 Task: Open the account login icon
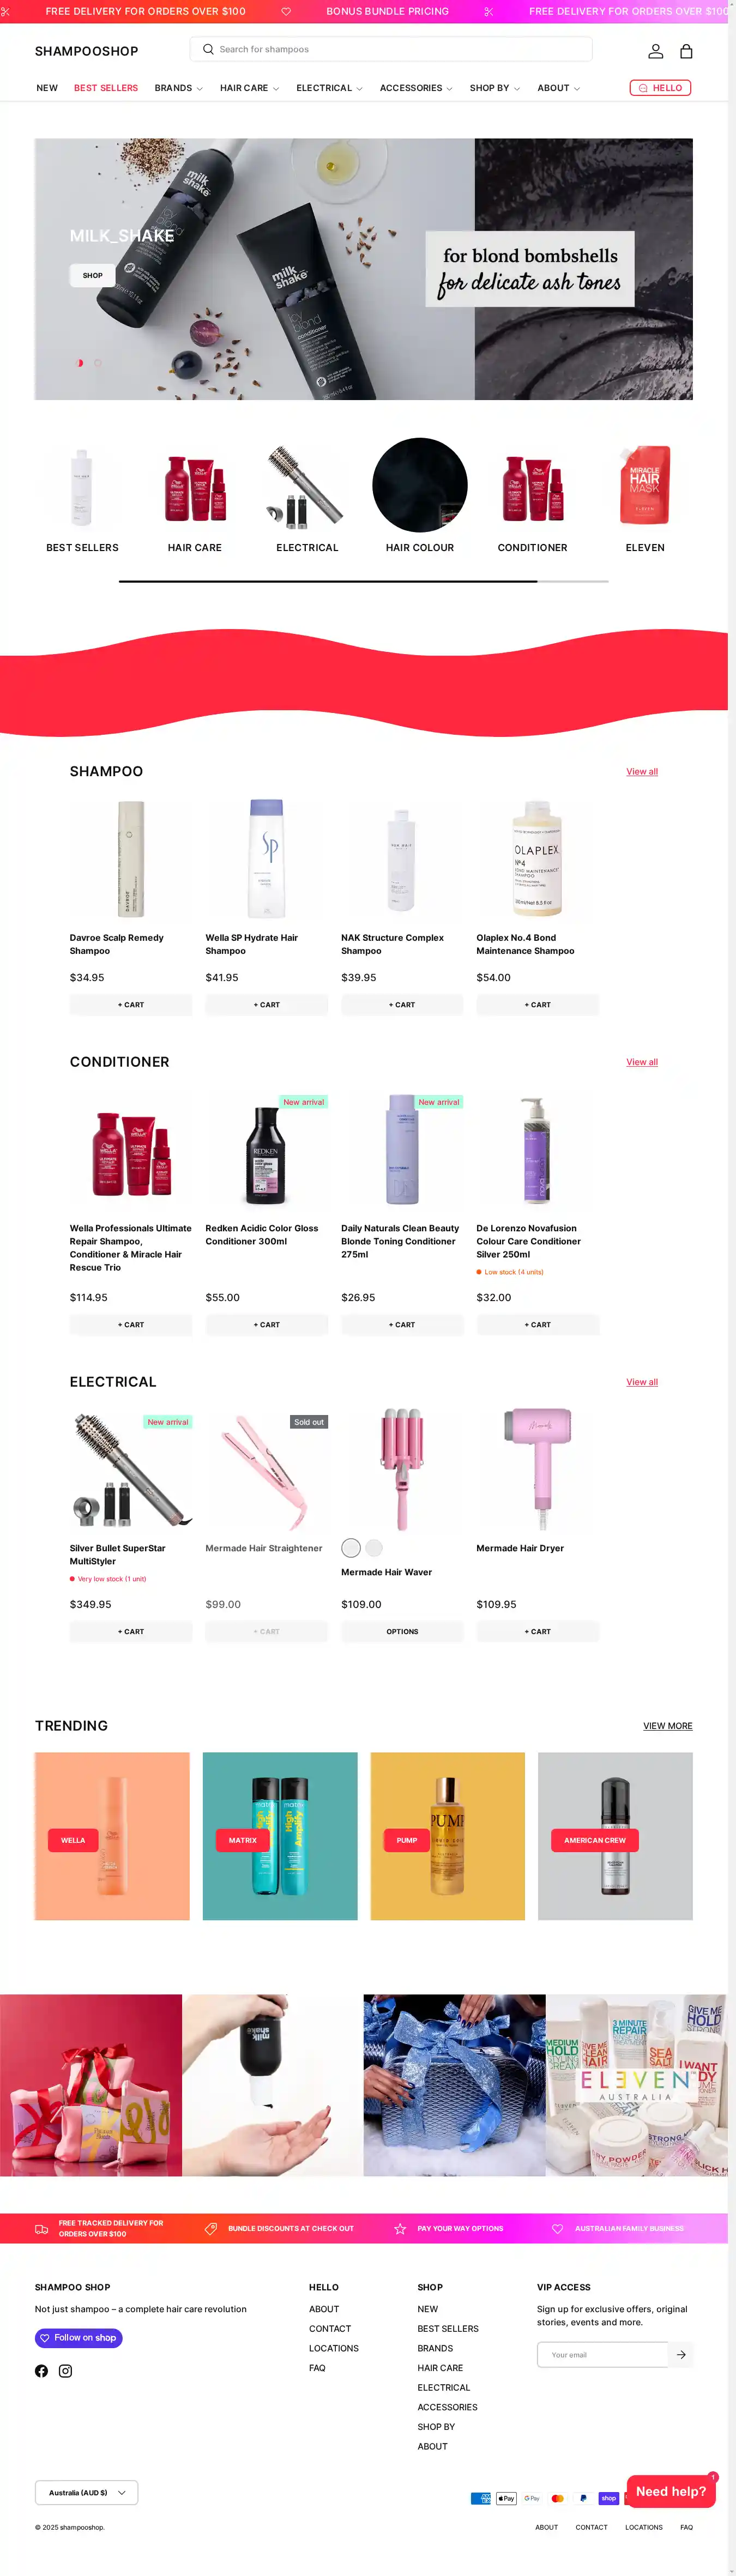656,51
